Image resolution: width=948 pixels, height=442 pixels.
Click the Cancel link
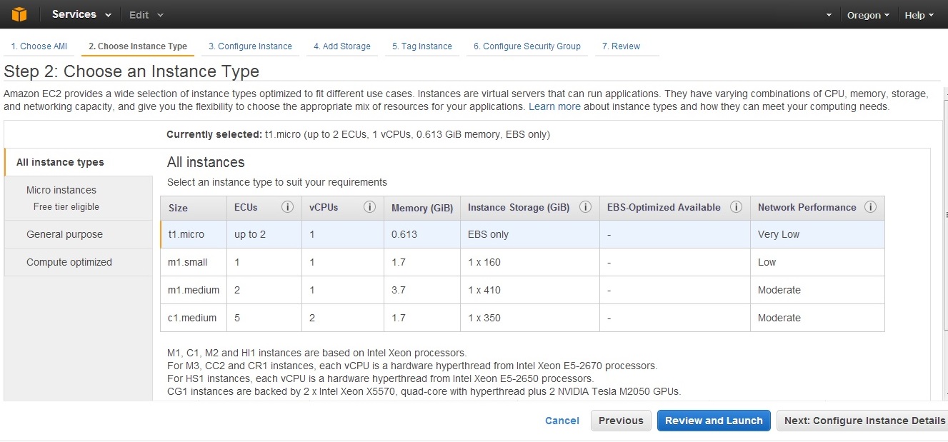click(x=562, y=421)
